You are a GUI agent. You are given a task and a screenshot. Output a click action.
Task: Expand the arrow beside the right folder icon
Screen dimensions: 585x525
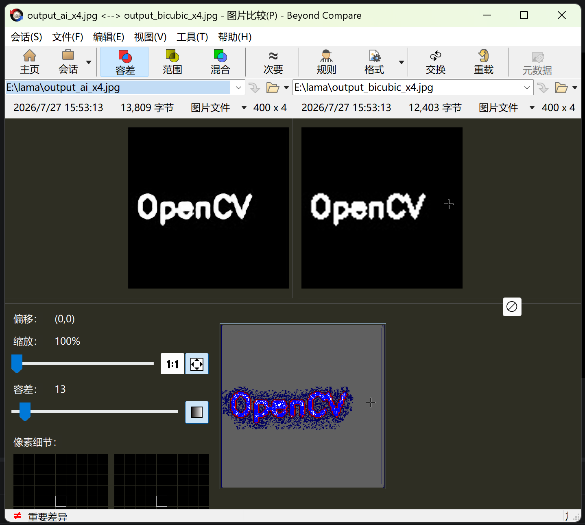click(575, 87)
